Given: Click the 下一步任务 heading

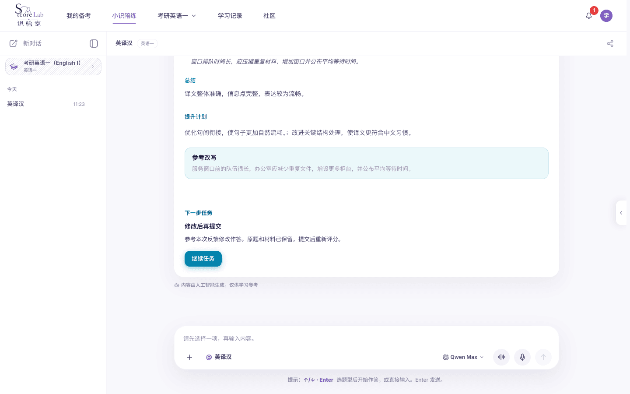Looking at the screenshot, I should [x=199, y=213].
